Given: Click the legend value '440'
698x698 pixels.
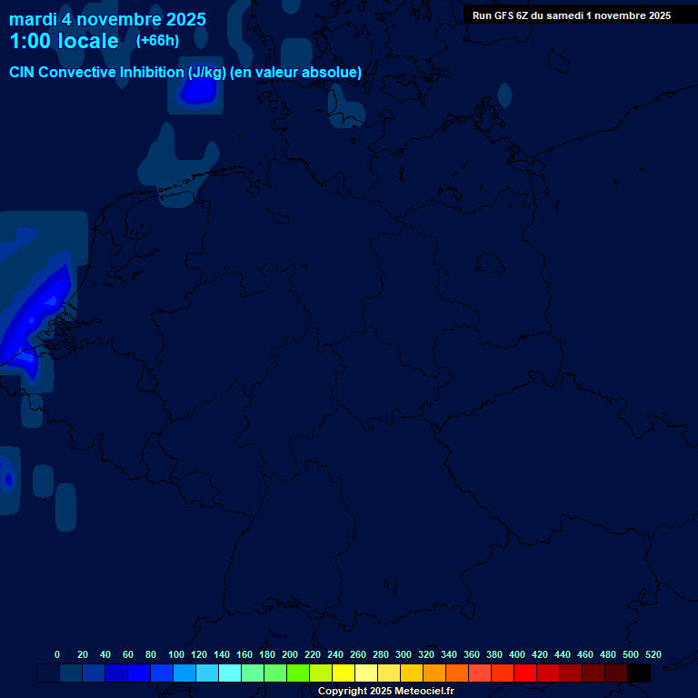Looking at the screenshot, I should click(x=563, y=654).
